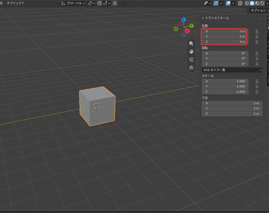Viewport: 269px width, 213px height.
Task: Switch perspective/orthographic with the grid icon
Action: point(191,67)
